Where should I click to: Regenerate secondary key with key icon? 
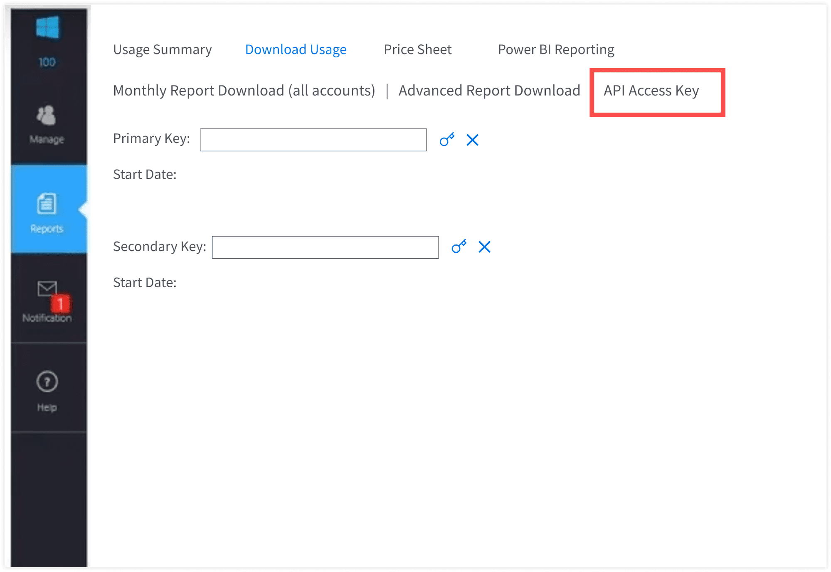tap(459, 247)
